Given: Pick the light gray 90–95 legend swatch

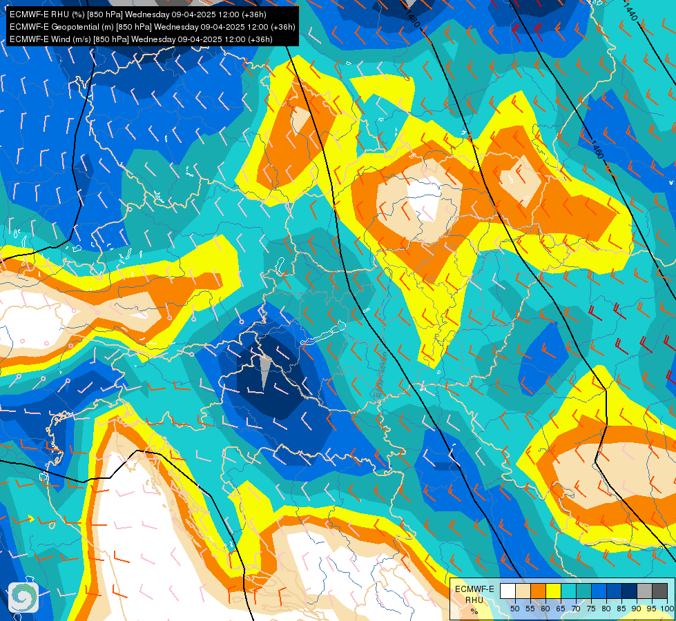Looking at the screenshot, I should point(644,591).
